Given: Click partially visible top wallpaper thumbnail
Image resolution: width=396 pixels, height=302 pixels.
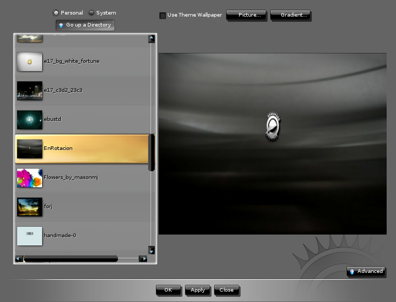Looking at the screenshot, I should click(x=30, y=38).
